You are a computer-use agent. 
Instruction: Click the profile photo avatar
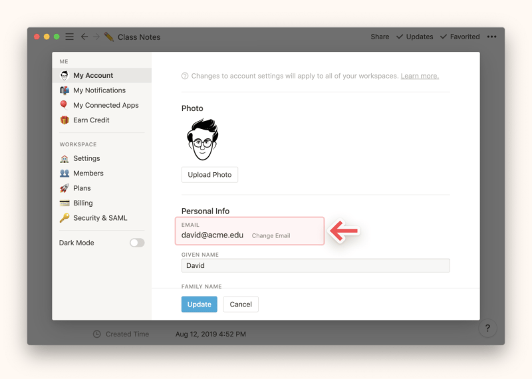click(202, 140)
